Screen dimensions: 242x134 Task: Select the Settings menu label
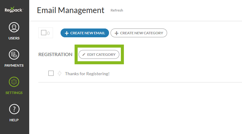pyautogui.click(x=14, y=93)
